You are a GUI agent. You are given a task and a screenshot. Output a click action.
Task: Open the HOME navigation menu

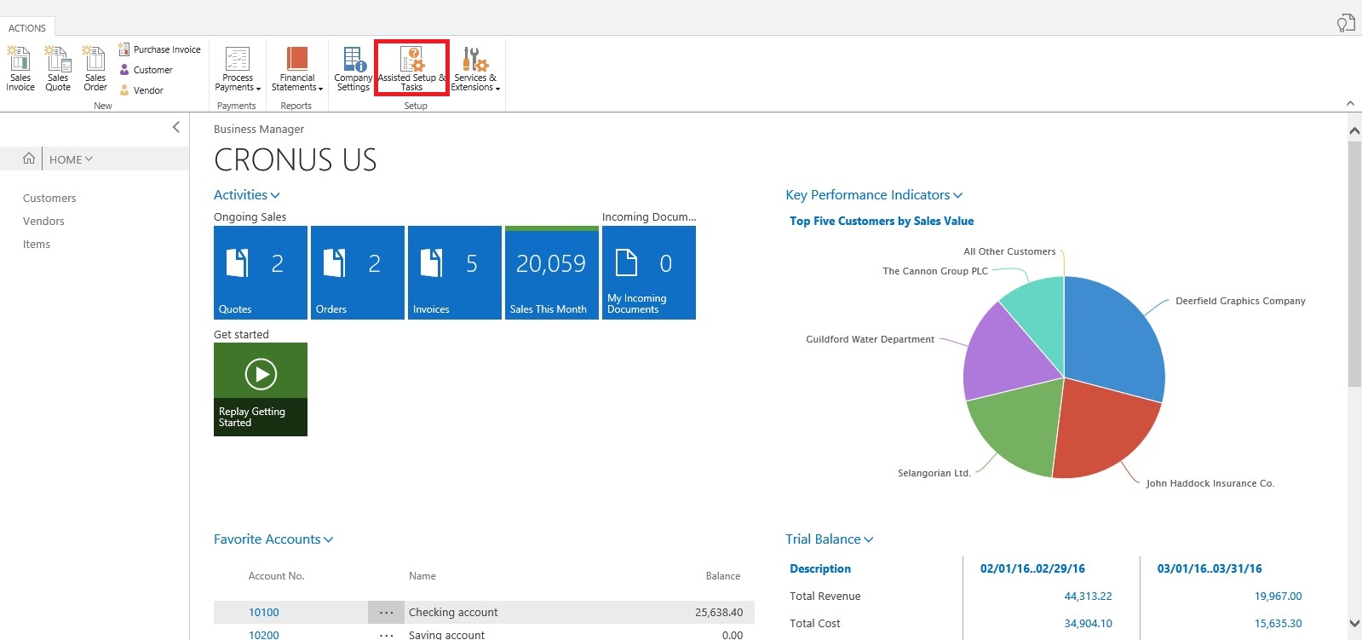pyautogui.click(x=71, y=159)
